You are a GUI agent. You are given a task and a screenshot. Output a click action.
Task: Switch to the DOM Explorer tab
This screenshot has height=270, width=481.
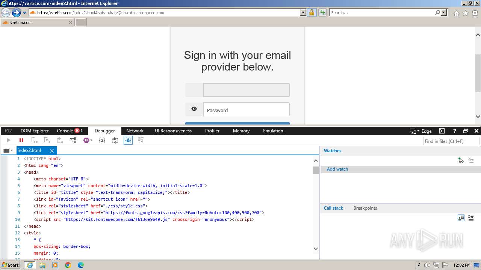(x=35, y=131)
